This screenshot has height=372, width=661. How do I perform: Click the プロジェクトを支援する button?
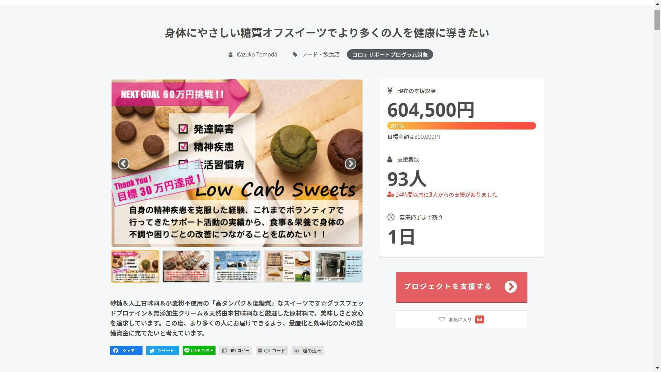click(x=461, y=287)
